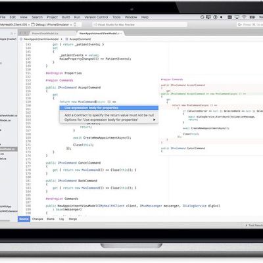This screenshot has height=263, width=263.
Task: Open the Search menu
Action: pos(37,17)
